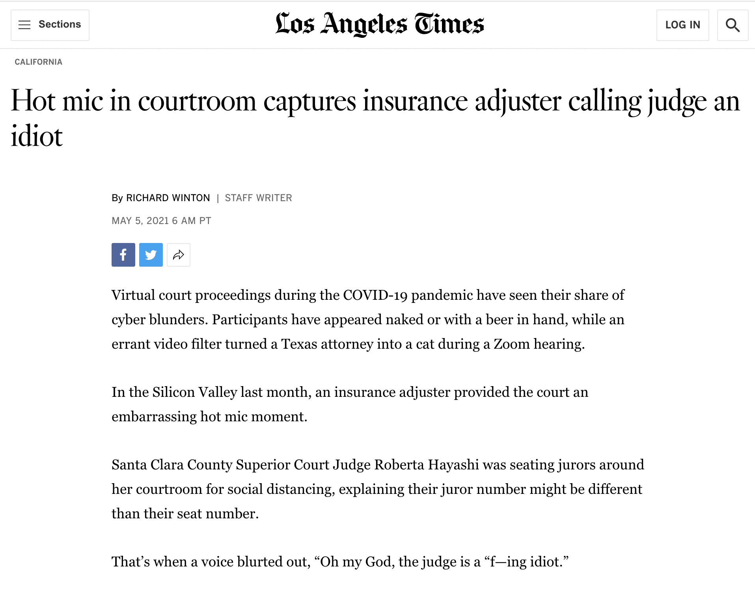This screenshot has height=598, width=755.
Task: Click the paragraph starting "Santa Clara County"
Action: tap(377, 489)
